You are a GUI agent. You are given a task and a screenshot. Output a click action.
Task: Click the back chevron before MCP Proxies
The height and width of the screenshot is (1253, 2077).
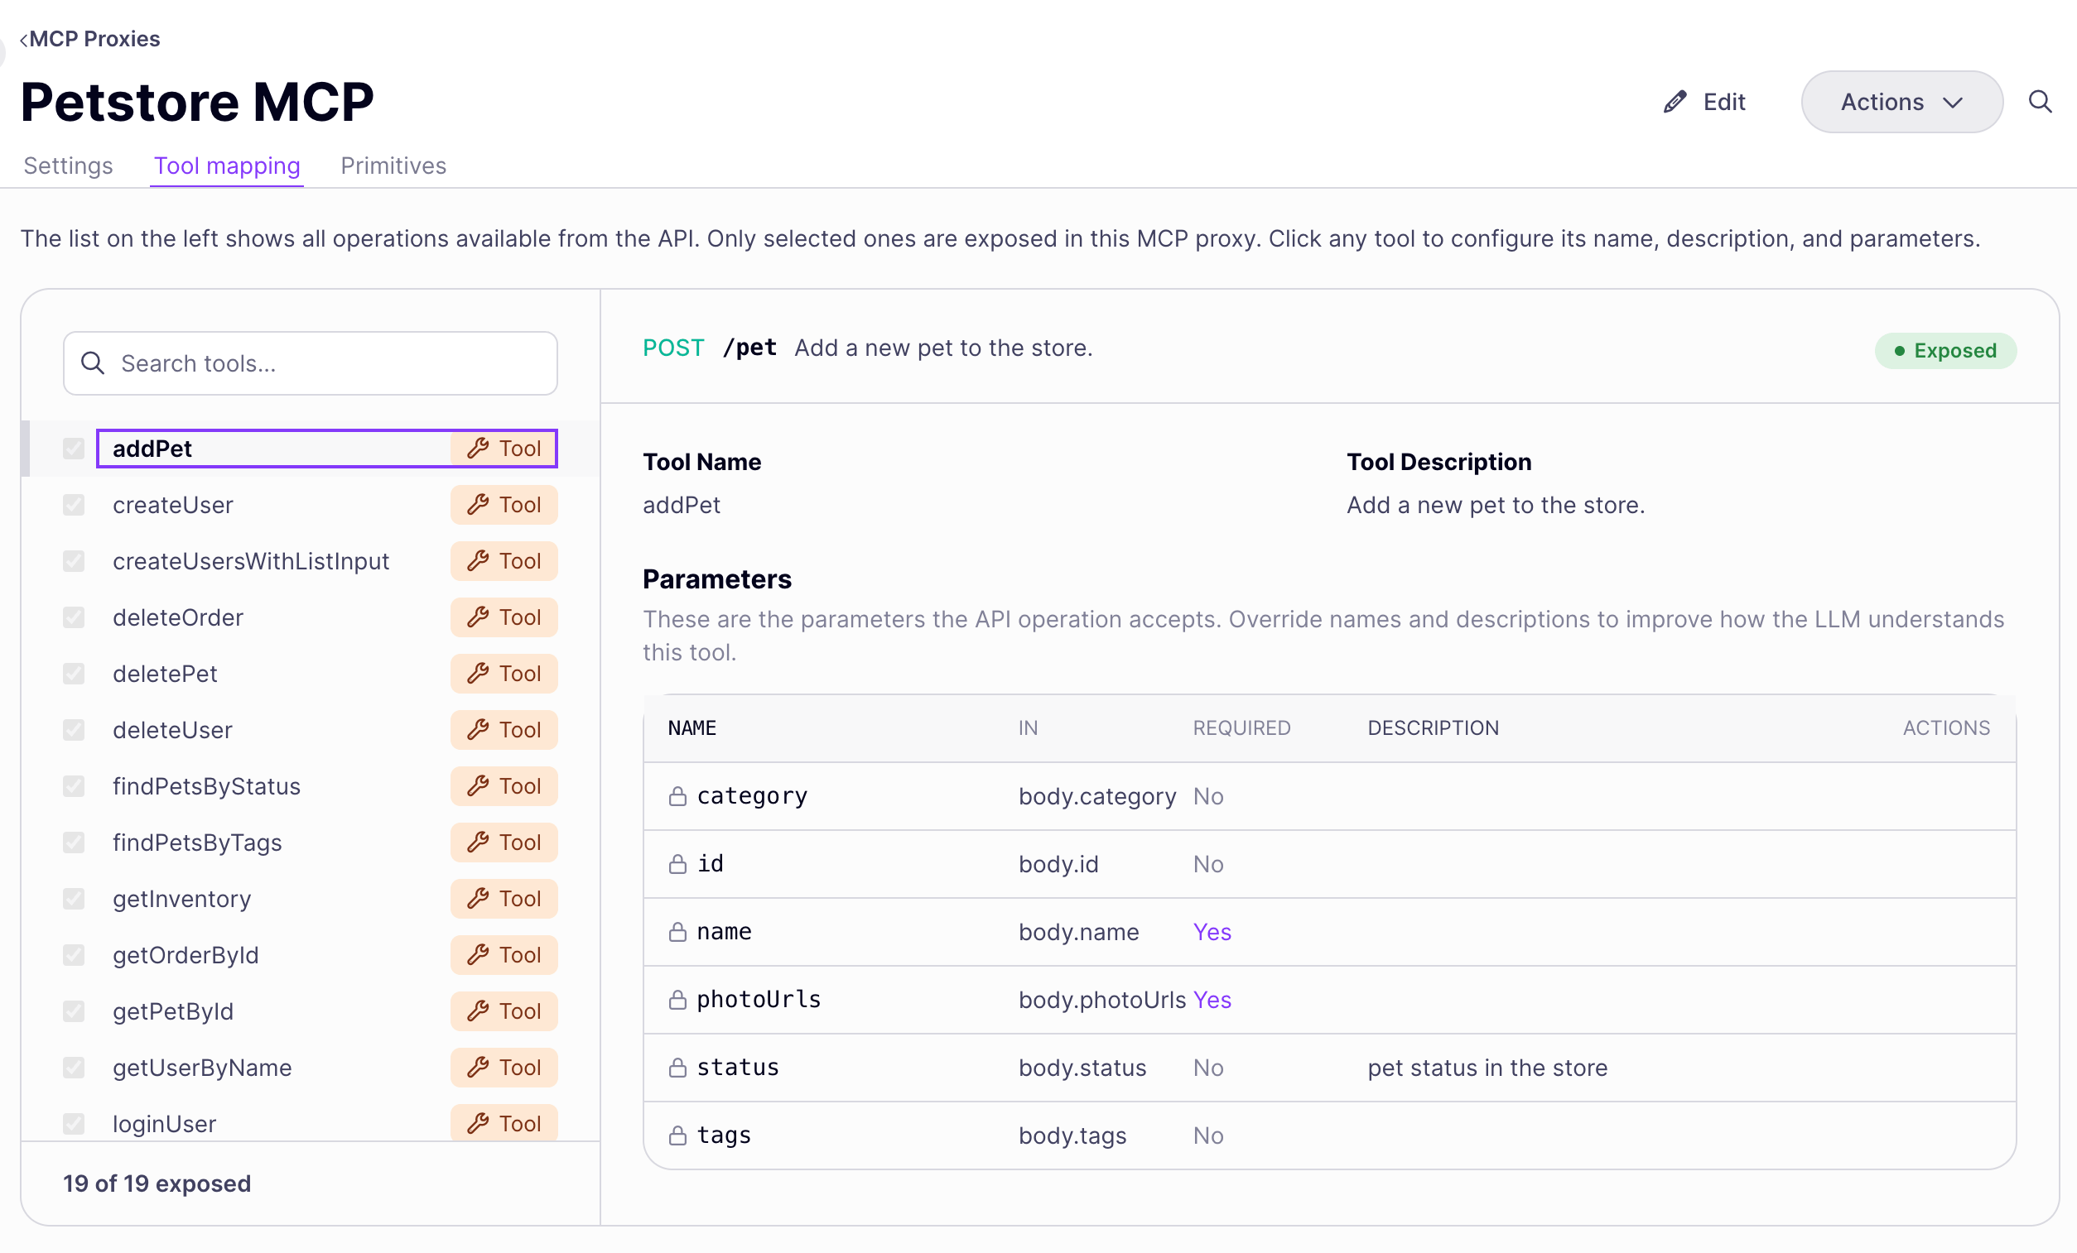[x=23, y=40]
